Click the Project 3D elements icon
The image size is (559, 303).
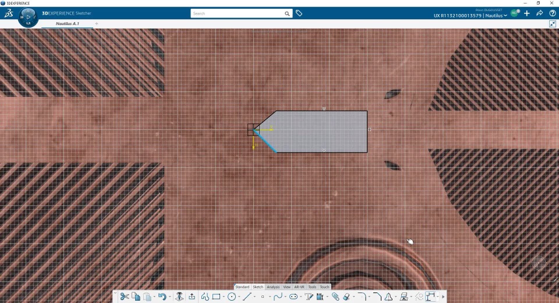[404, 297]
